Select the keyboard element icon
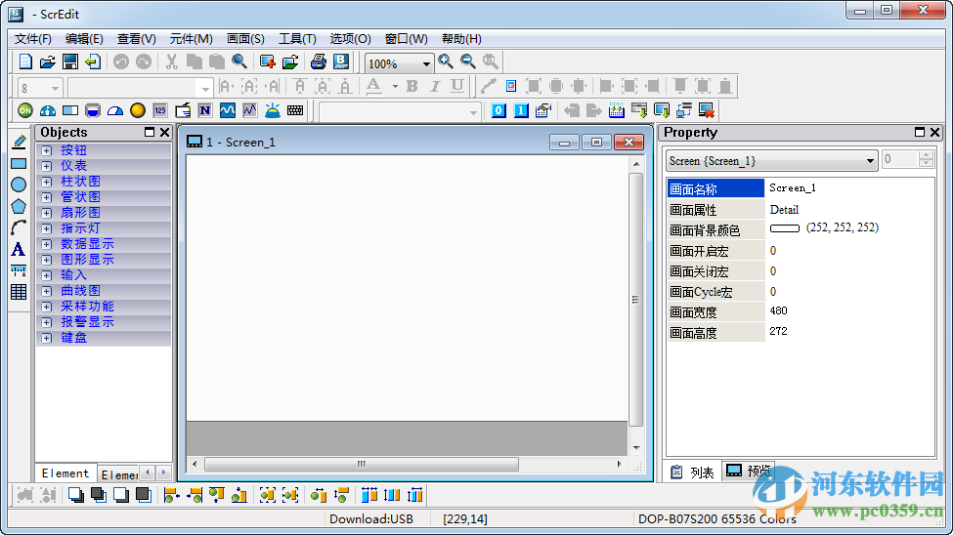Image resolution: width=953 pixels, height=535 pixels. [295, 110]
